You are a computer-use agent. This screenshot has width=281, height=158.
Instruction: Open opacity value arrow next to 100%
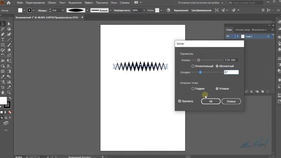[144, 11]
